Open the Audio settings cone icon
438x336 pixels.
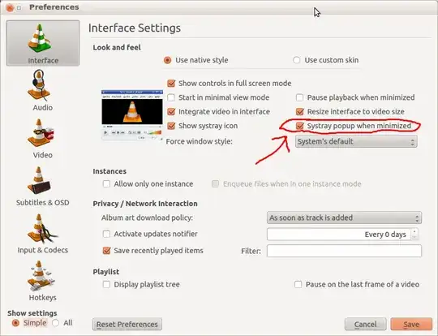[39, 84]
